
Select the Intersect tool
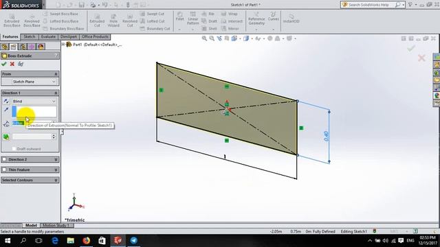point(232,21)
